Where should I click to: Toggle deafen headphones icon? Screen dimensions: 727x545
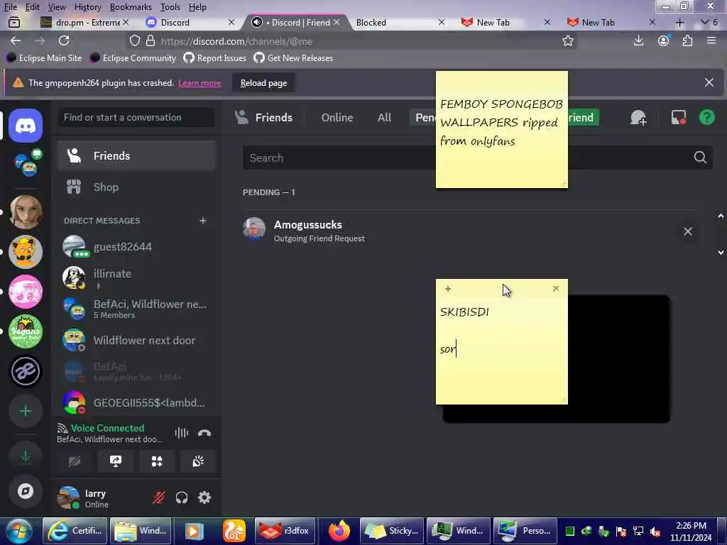pos(181,497)
